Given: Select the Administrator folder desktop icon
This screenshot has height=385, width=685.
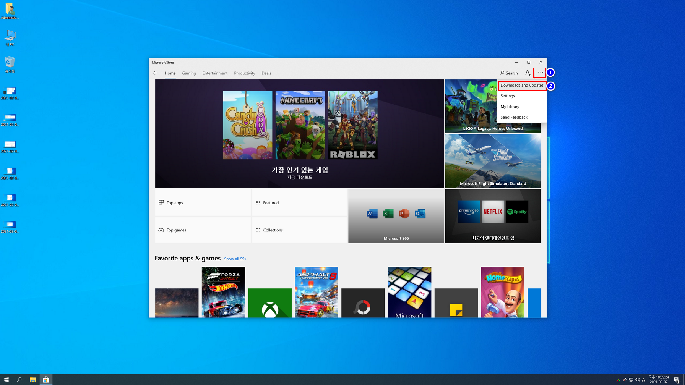Looking at the screenshot, I should 10,11.
